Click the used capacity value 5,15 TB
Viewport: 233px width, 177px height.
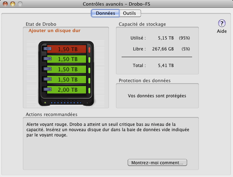click(166, 38)
